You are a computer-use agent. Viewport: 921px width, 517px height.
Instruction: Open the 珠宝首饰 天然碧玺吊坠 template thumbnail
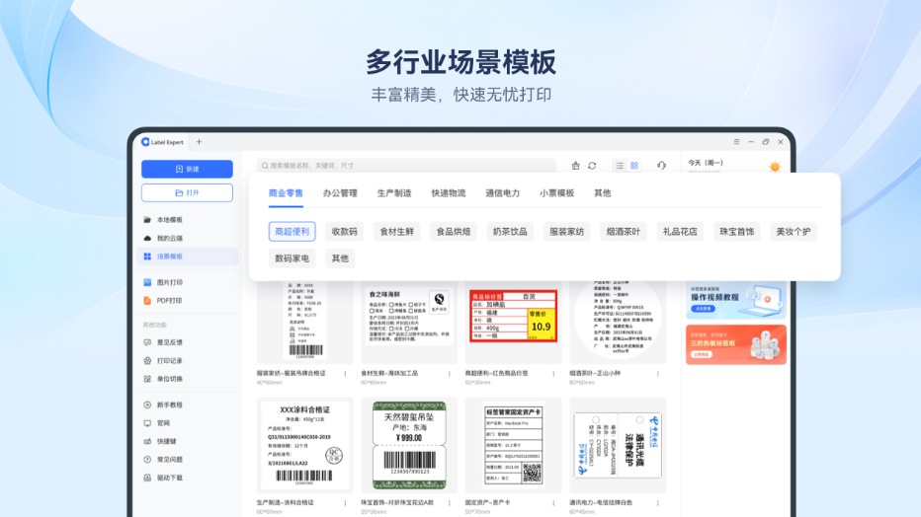click(x=409, y=445)
